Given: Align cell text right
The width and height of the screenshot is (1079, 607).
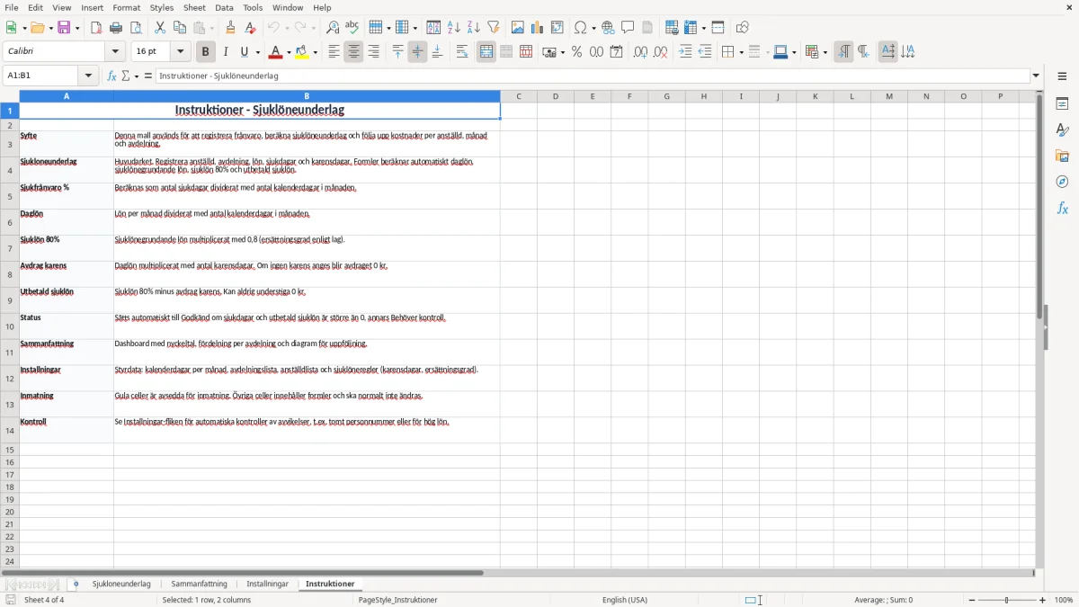Looking at the screenshot, I should pyautogui.click(x=373, y=52).
